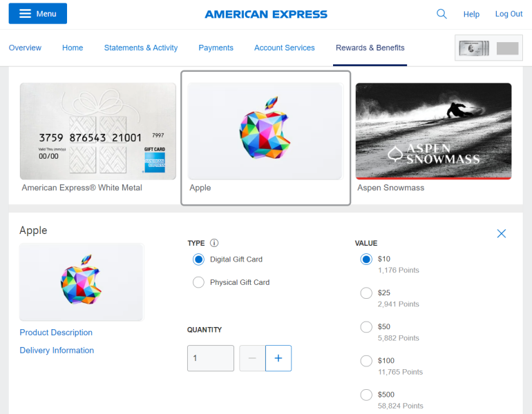
Task: Close the Apple detail panel
Action: (x=501, y=233)
